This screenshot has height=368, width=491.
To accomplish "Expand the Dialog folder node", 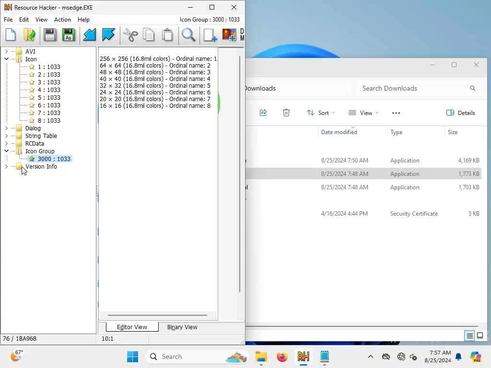I will click(x=7, y=128).
